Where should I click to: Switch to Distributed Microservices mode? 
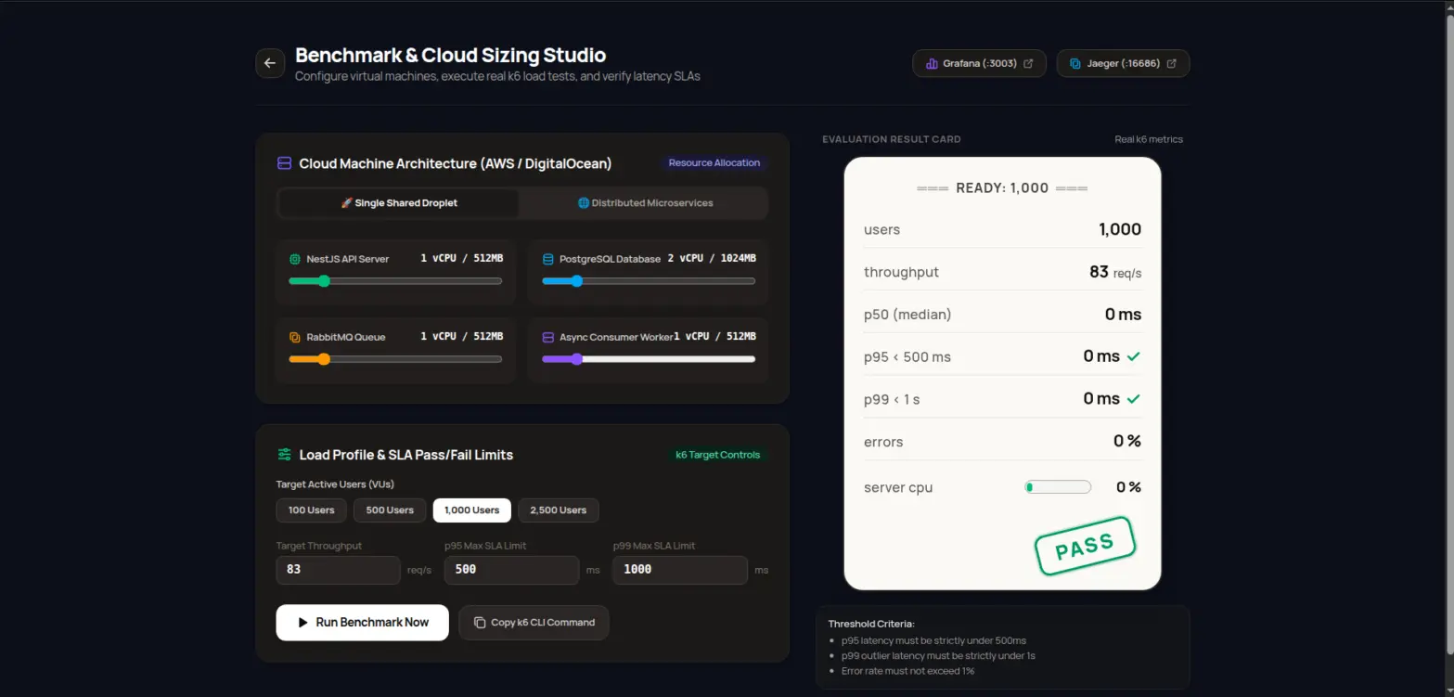(645, 203)
